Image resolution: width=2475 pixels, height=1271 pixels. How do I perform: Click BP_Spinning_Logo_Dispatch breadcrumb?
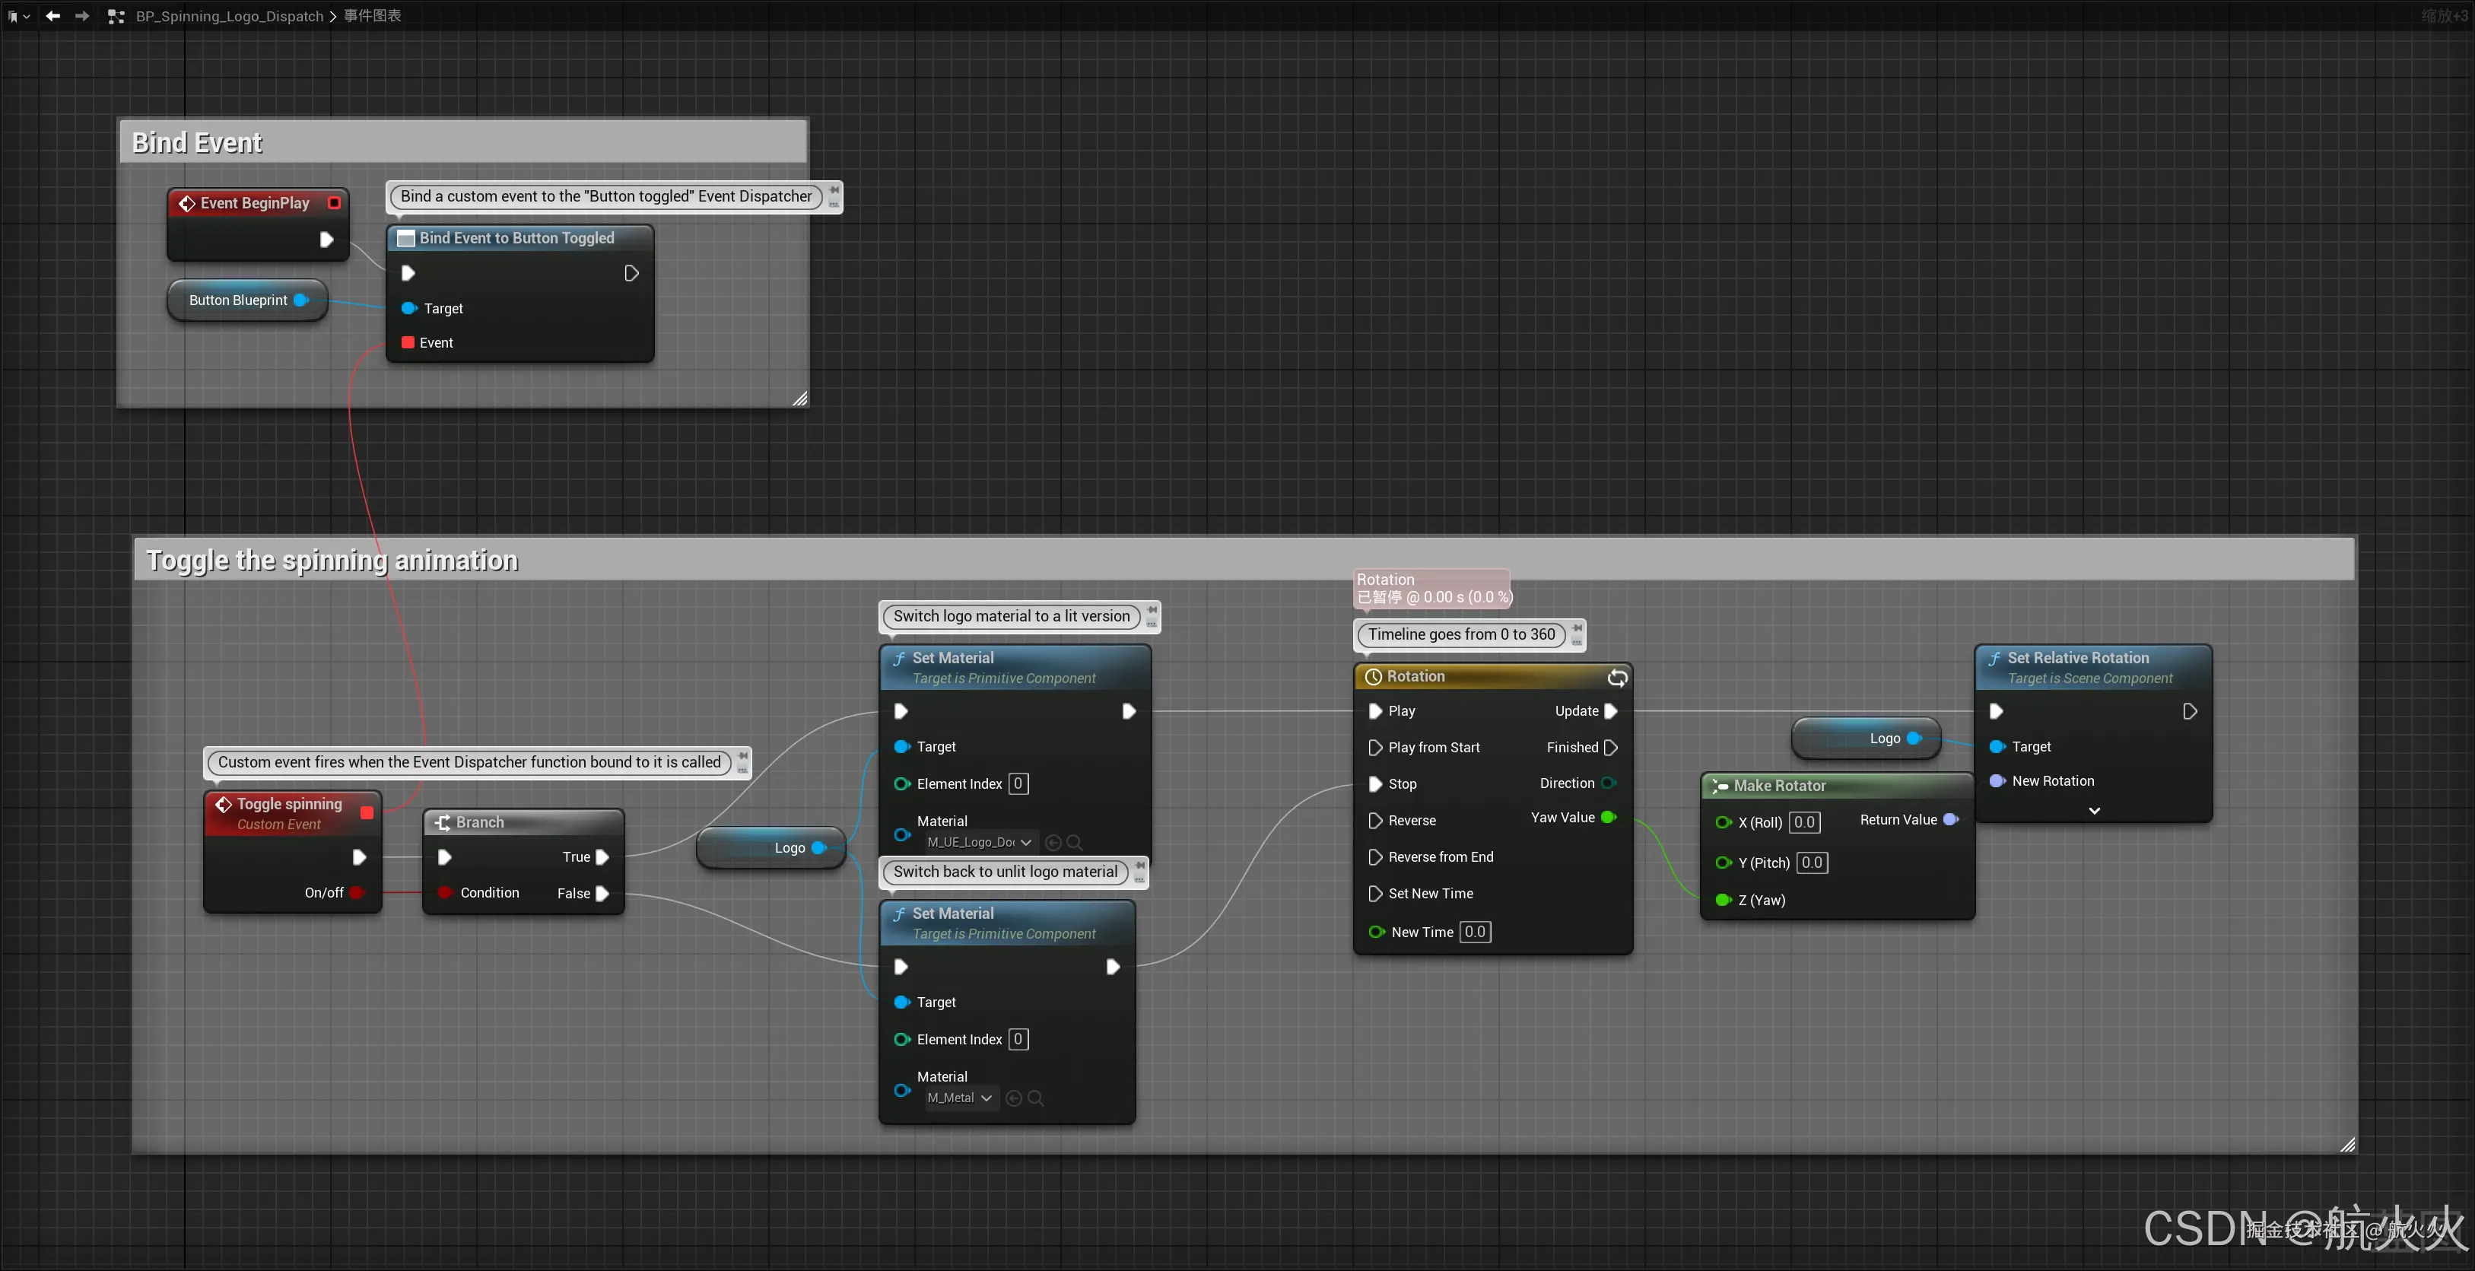coord(229,15)
